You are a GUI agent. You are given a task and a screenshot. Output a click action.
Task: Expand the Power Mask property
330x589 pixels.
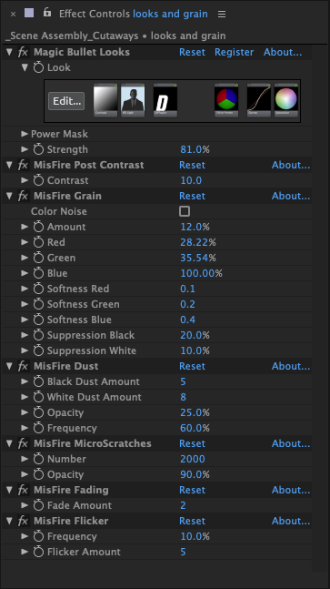click(25, 134)
